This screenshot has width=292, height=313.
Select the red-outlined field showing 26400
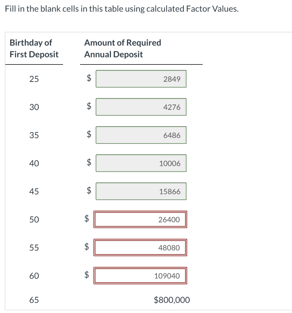(x=140, y=219)
